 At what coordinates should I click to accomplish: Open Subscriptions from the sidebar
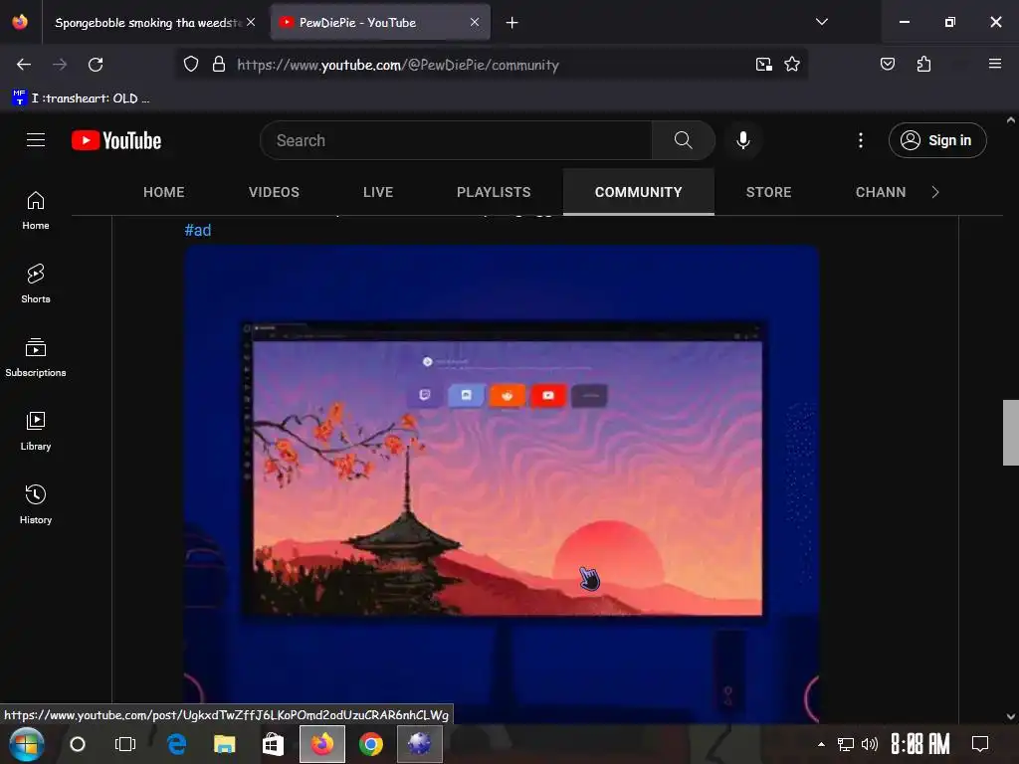(36, 357)
